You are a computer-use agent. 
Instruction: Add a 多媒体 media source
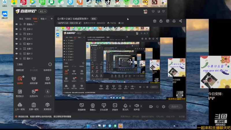click(x=115, y=107)
